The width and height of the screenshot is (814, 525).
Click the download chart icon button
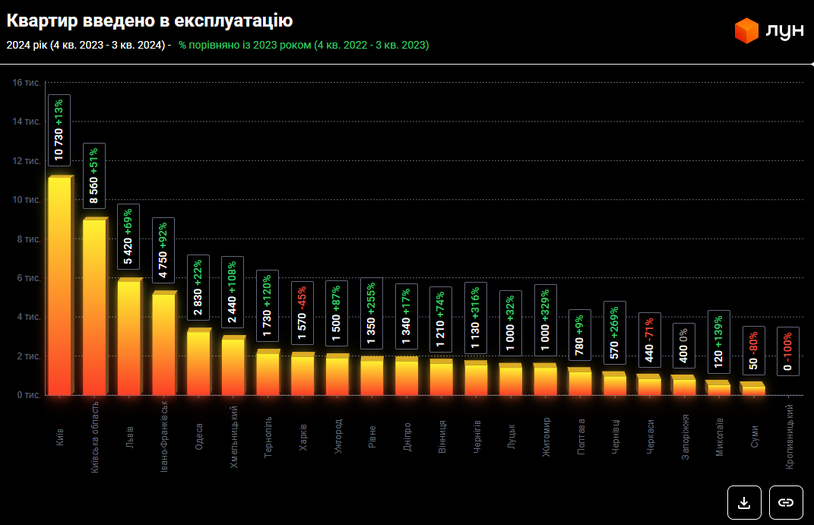(744, 502)
